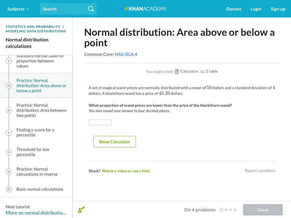Click article icon beside Basic normal calculations

pos(9,189)
